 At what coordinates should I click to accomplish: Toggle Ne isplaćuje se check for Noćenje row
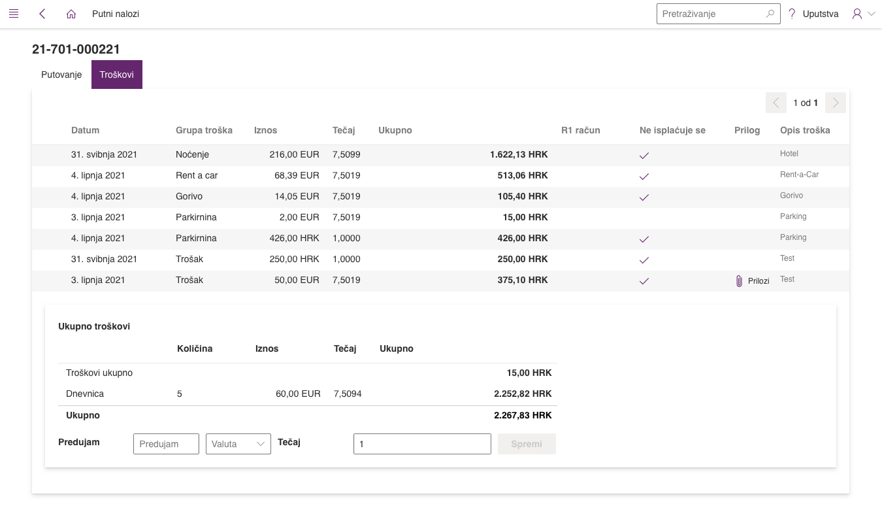(644, 156)
